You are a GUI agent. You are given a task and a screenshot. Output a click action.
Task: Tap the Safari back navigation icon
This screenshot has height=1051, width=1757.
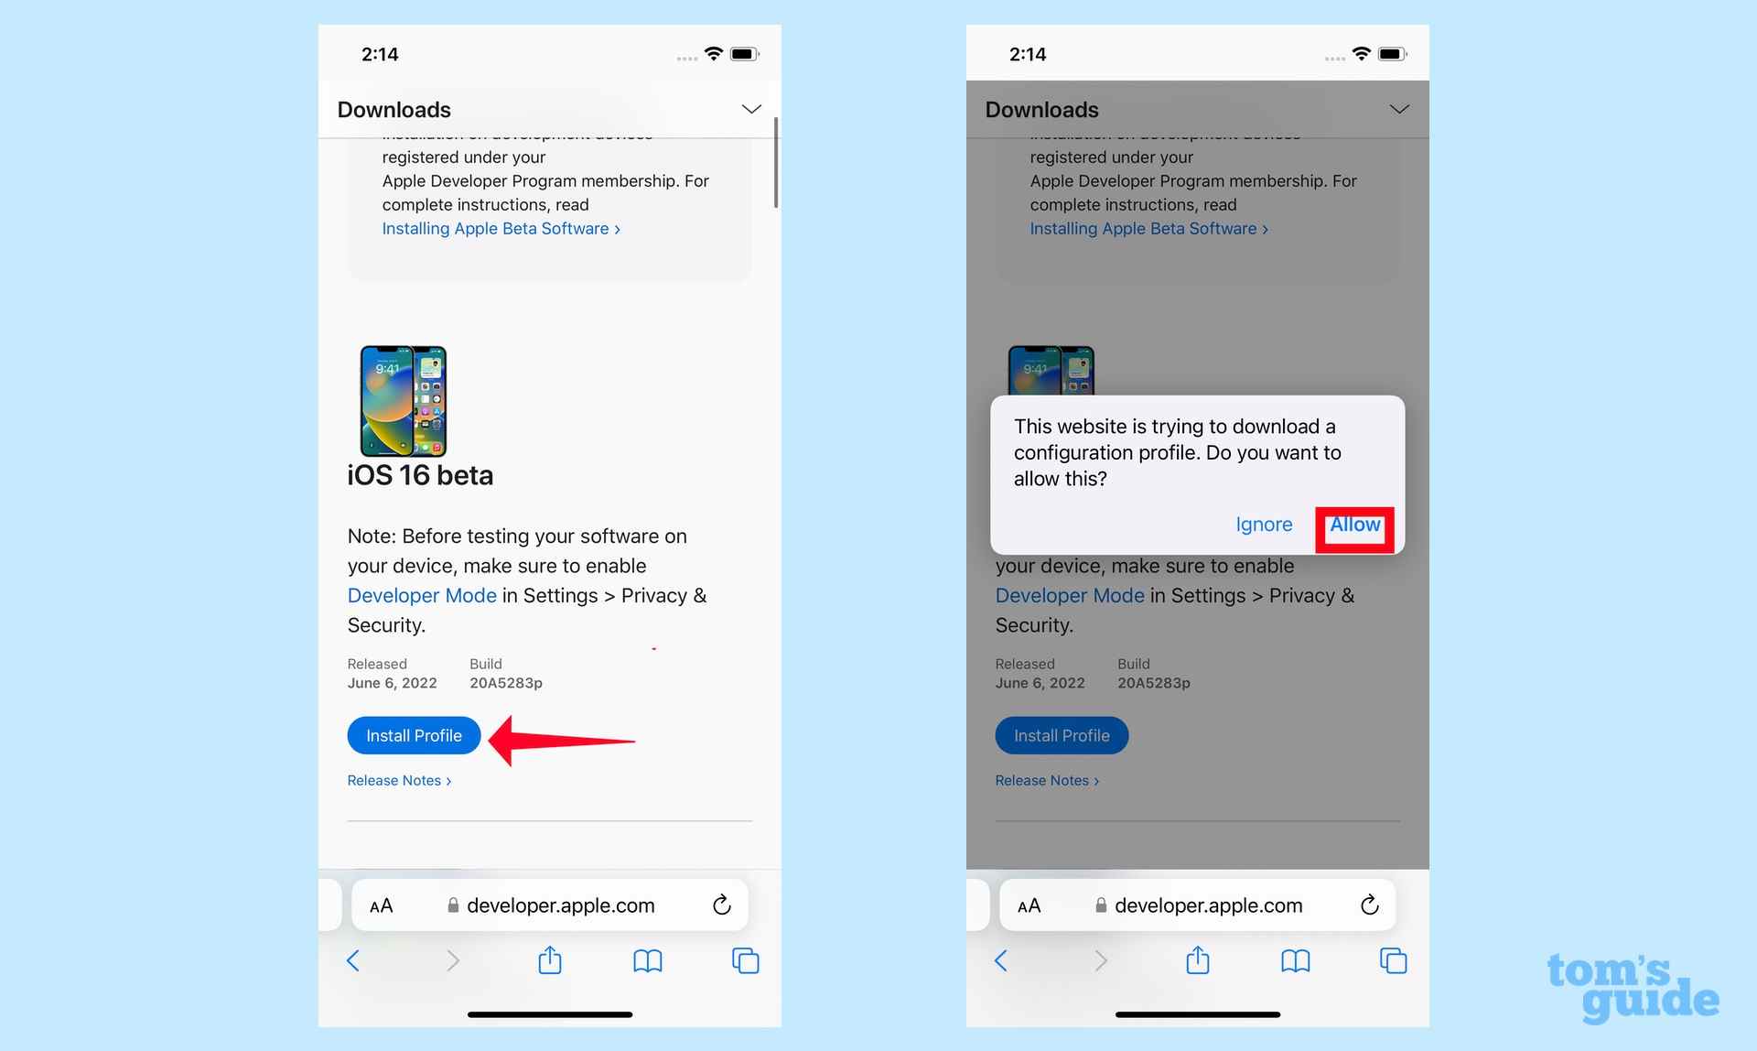point(352,961)
